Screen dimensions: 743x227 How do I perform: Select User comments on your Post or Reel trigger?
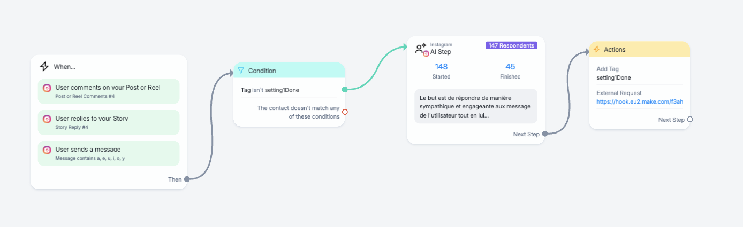click(109, 91)
